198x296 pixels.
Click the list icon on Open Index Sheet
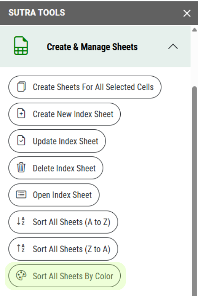[21, 195]
